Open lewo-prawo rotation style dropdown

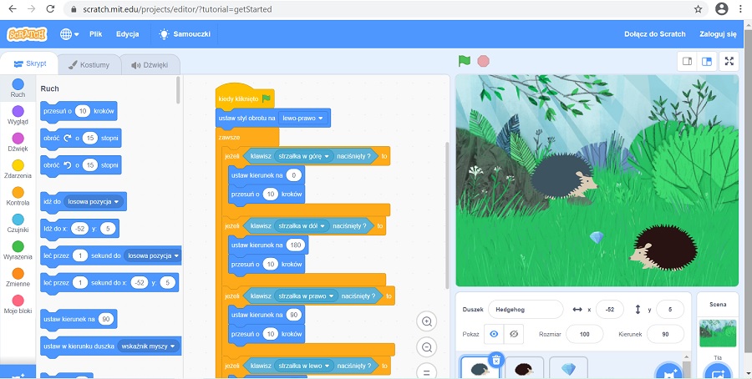click(x=302, y=118)
